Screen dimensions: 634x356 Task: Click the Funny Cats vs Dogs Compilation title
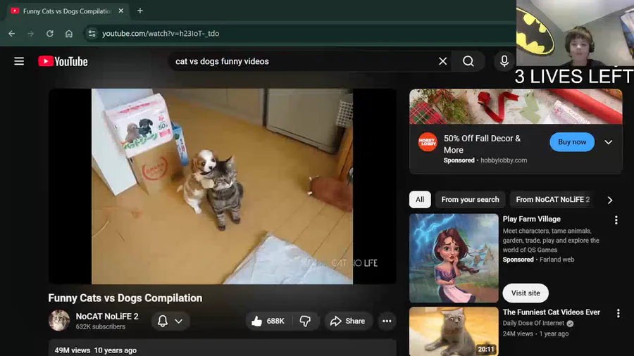point(125,298)
